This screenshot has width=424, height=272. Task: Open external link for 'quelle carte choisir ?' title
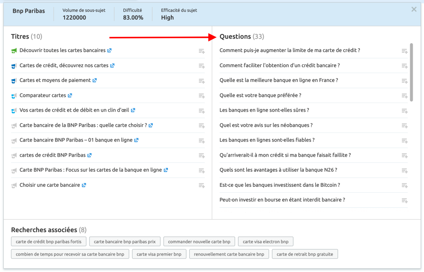click(x=151, y=126)
